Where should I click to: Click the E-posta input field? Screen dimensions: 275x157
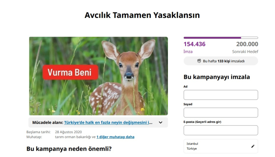click(221, 130)
